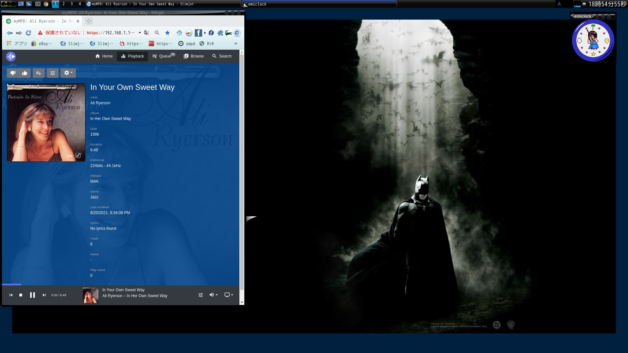Click the album cover thumbnail in player bar
This screenshot has width=628, height=353.
click(90, 295)
